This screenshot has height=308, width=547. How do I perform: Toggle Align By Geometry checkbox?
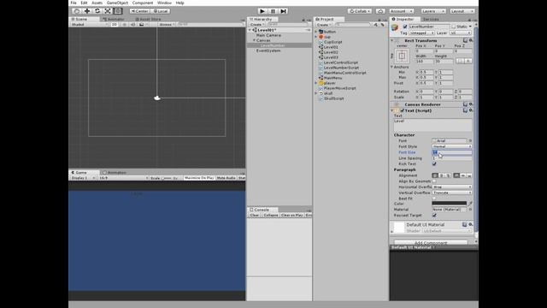pos(434,181)
